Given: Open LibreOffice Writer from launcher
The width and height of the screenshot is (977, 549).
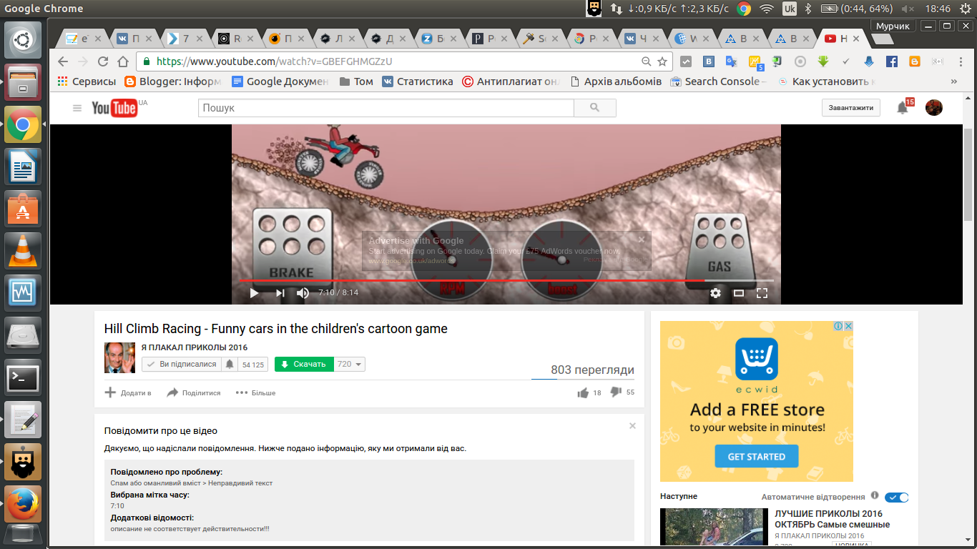Looking at the screenshot, I should [23, 167].
